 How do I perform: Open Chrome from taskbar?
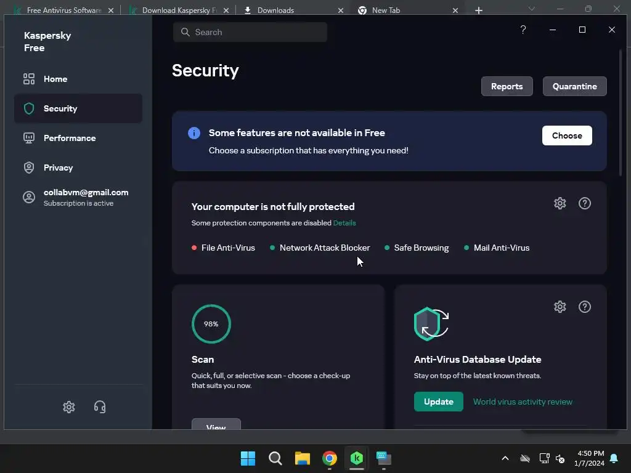point(330,458)
